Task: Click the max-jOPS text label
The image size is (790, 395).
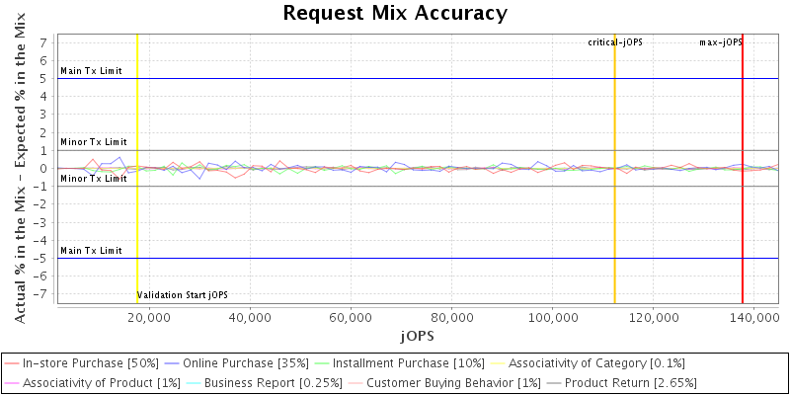Action: [x=720, y=42]
